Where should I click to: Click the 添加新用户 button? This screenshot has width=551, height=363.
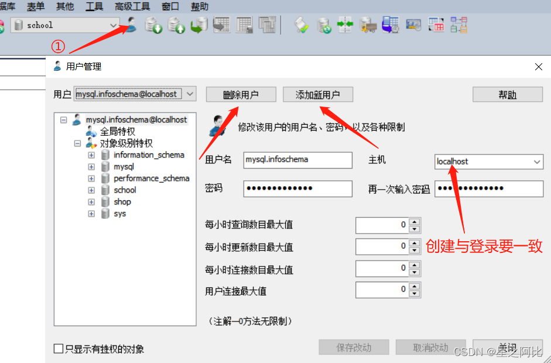point(318,94)
